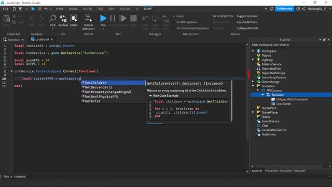Click the Paste clipboard icon

click(7, 19)
